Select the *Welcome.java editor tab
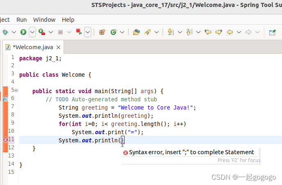The height and width of the screenshot is (185, 282). point(33,47)
